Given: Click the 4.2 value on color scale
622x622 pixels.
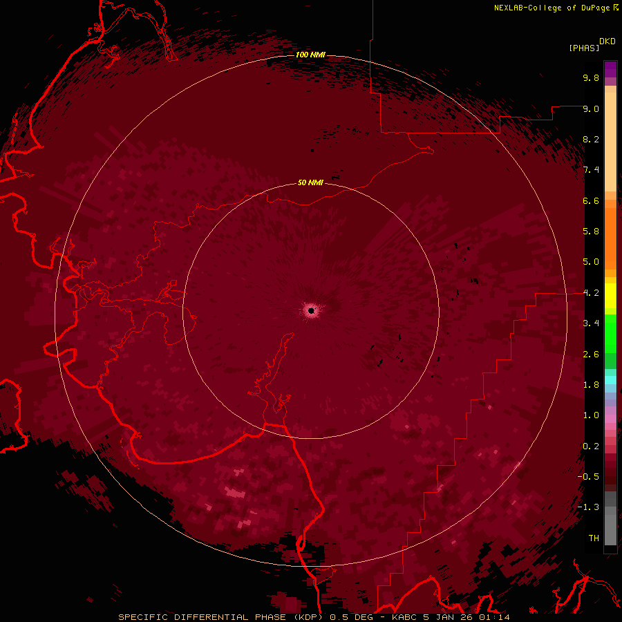Looking at the screenshot, I should point(591,293).
